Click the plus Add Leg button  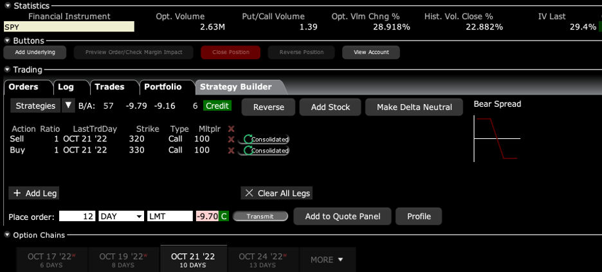(34, 193)
